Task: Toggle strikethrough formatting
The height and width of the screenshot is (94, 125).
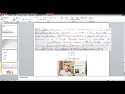Action: click(30, 20)
